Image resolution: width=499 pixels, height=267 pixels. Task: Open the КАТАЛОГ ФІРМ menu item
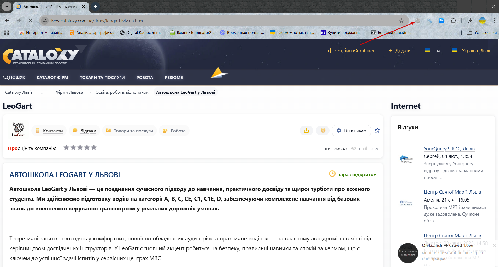pos(52,77)
